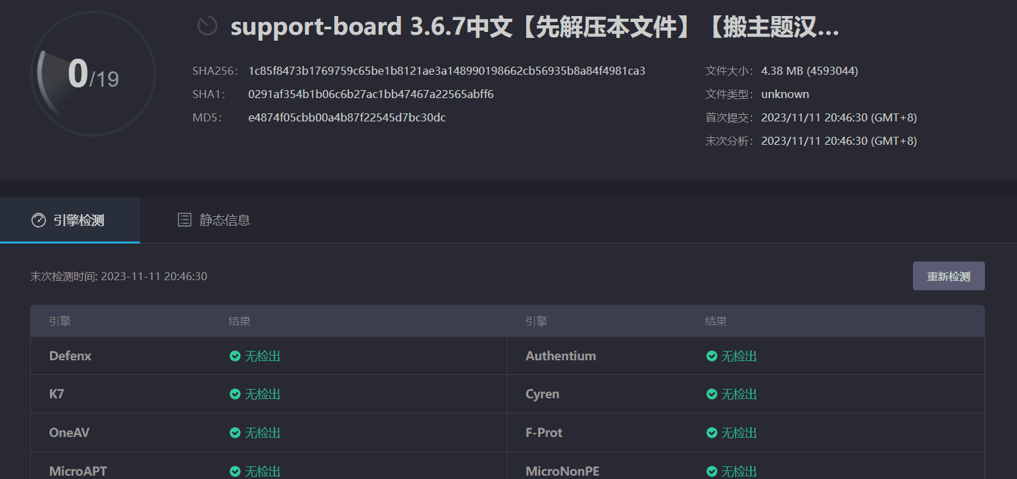The width and height of the screenshot is (1017, 479).
Task: Click the 末次分析 date value
Action: coord(839,141)
